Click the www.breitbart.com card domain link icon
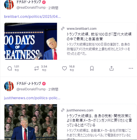Screen dimensions: 137x140 point(63,29)
